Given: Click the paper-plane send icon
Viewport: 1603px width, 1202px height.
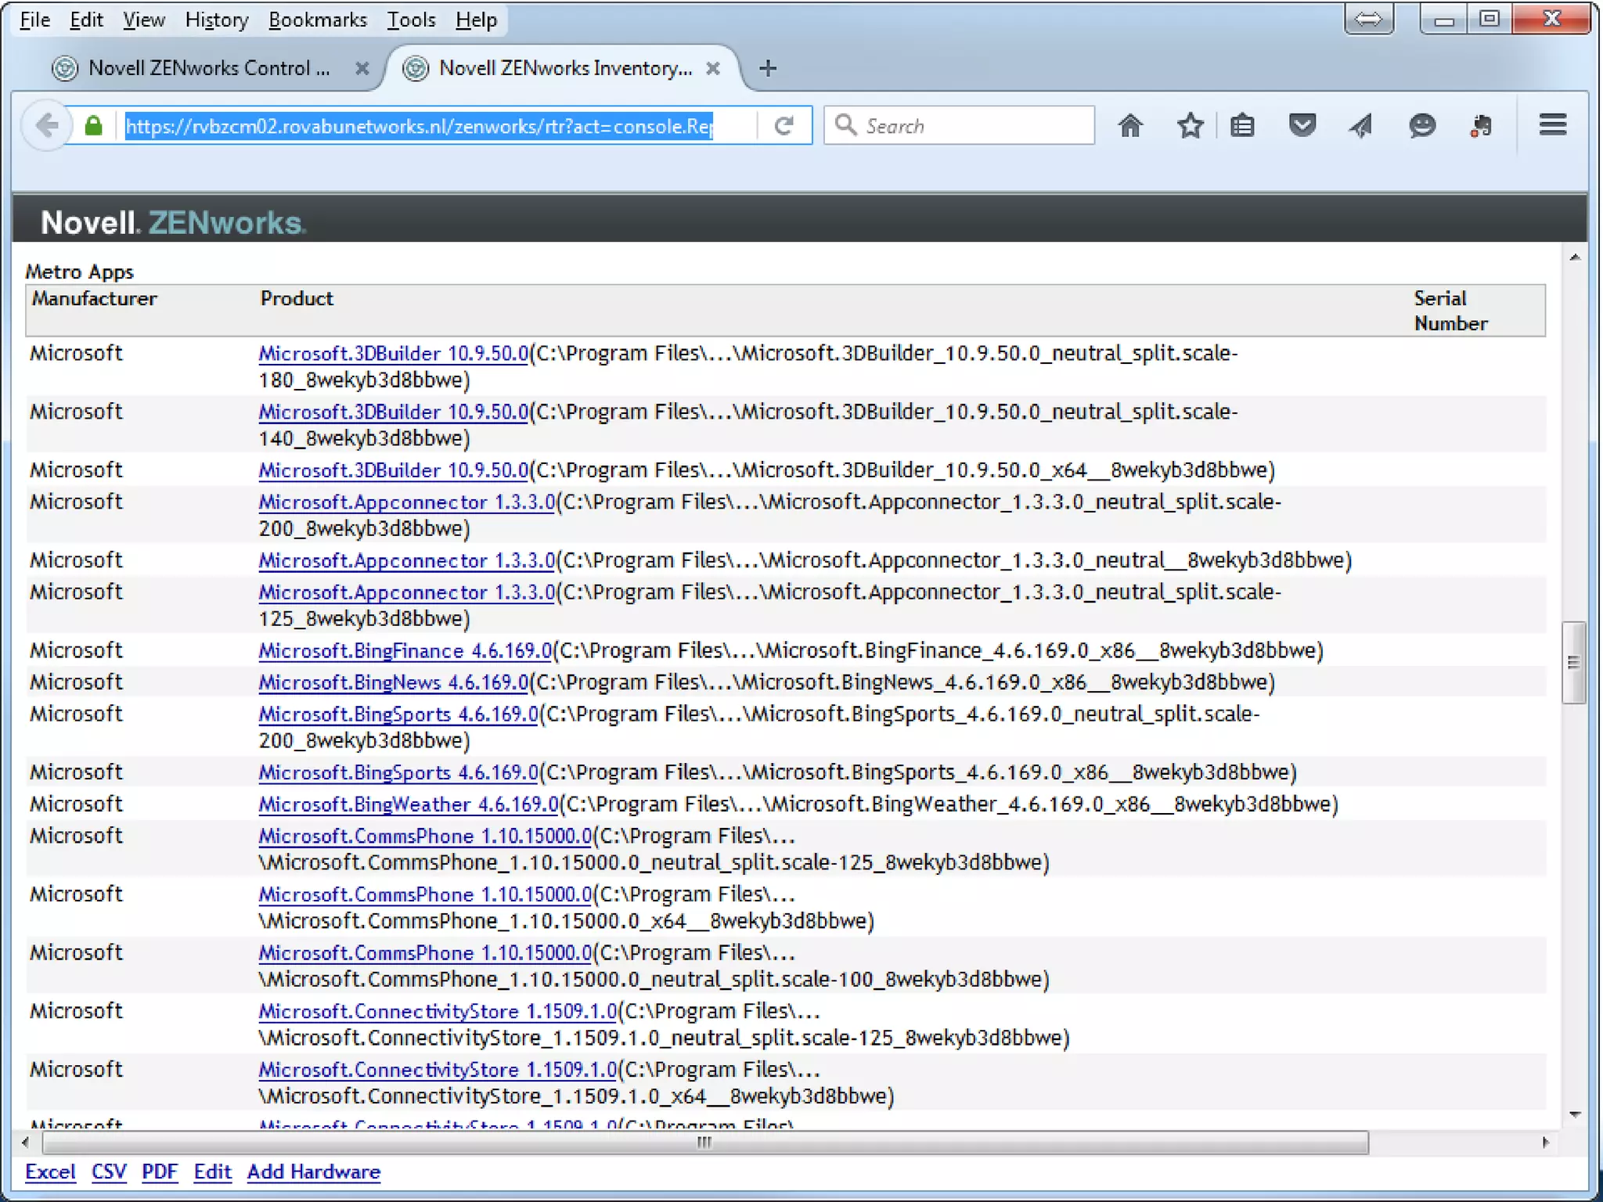Looking at the screenshot, I should coord(1361,125).
